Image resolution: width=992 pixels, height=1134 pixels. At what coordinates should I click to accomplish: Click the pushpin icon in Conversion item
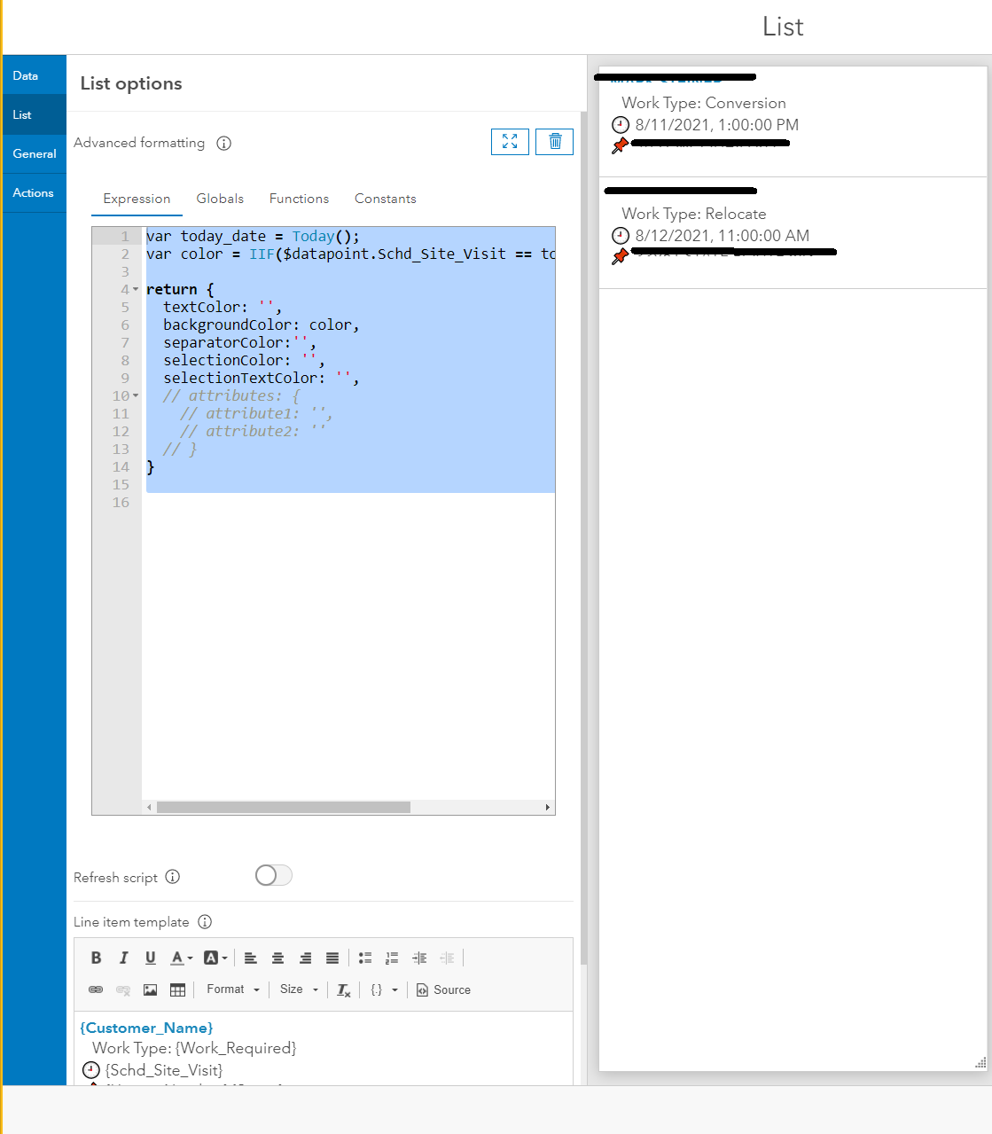pos(620,145)
